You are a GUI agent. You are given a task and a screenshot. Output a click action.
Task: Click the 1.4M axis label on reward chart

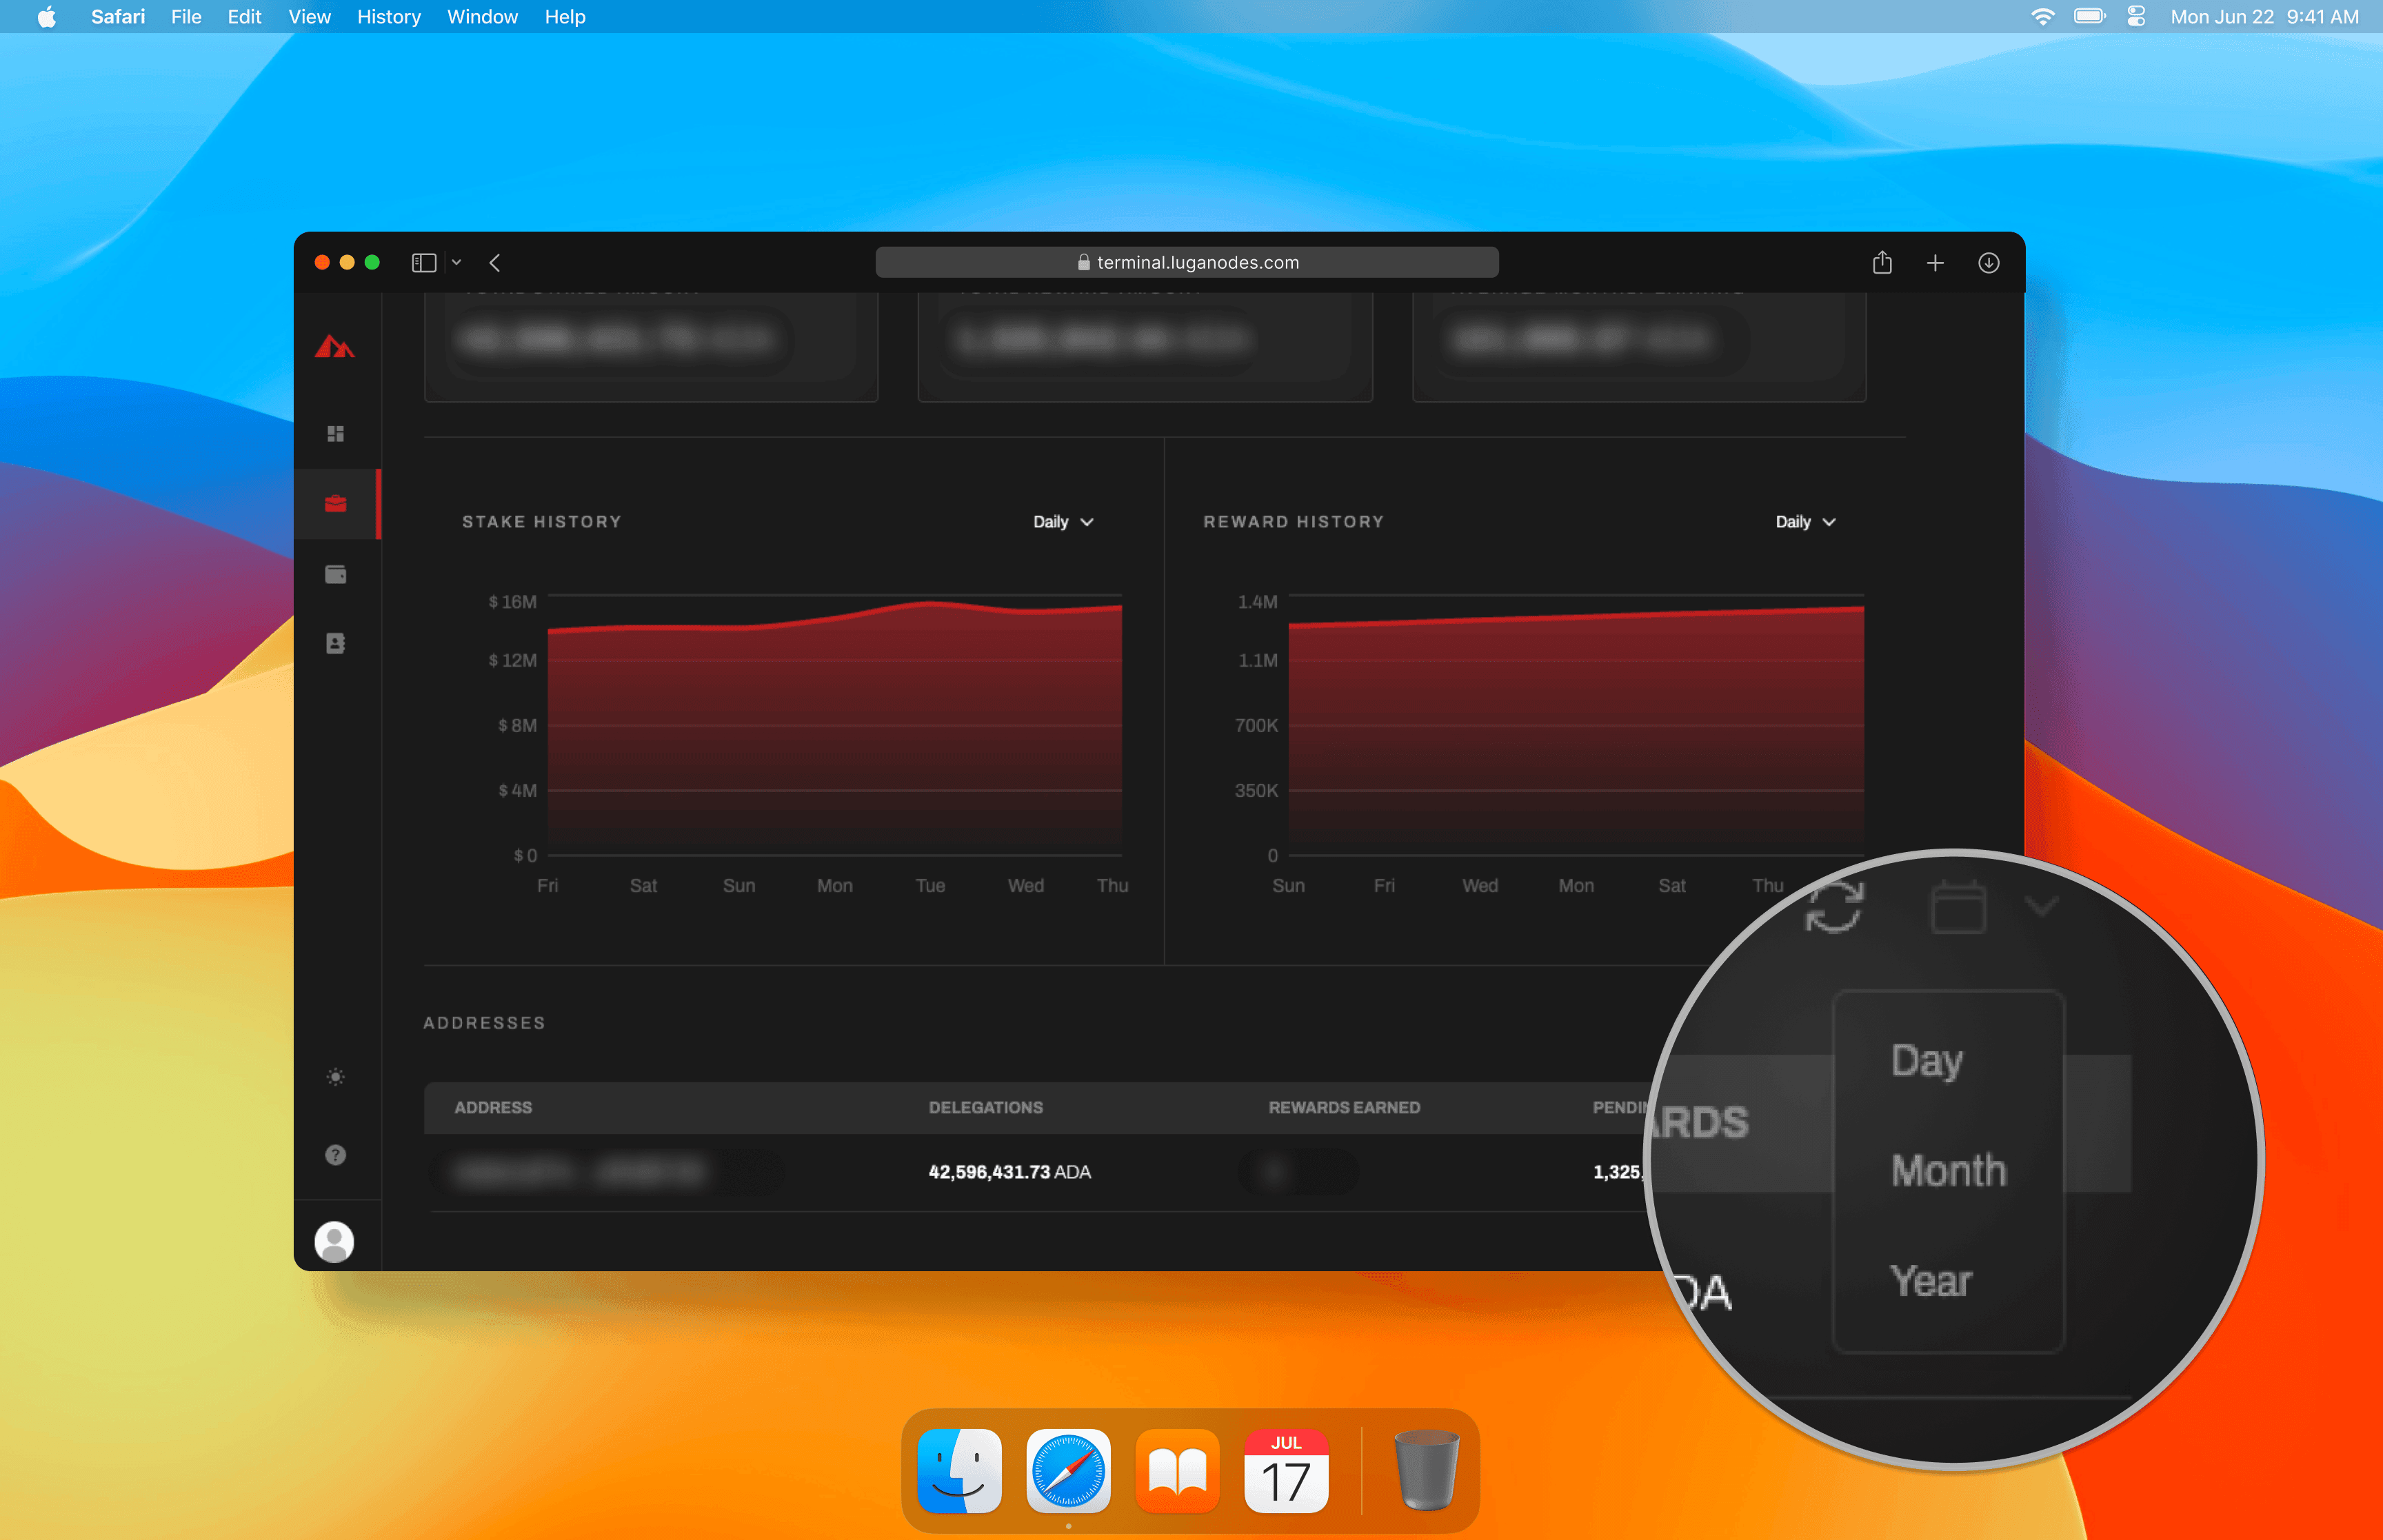pyautogui.click(x=1257, y=602)
